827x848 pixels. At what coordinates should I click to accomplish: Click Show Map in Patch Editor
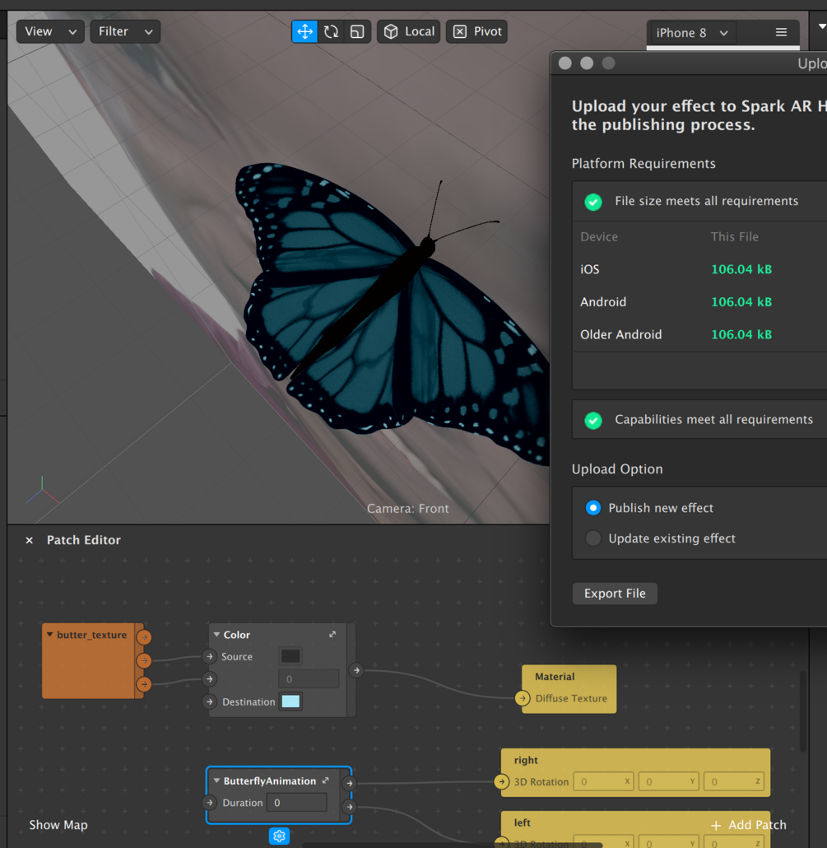pyautogui.click(x=58, y=825)
